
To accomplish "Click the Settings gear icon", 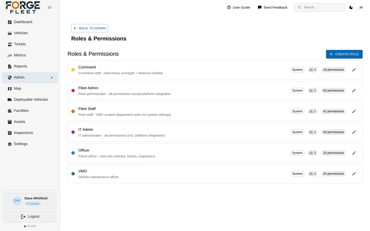I will click(x=10, y=144).
